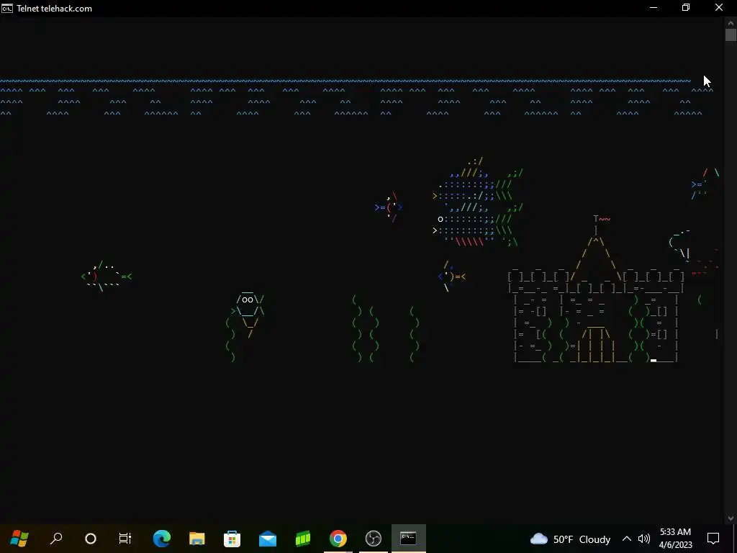737x553 pixels.
Task: Open Mail app from taskbar
Action: (268, 539)
